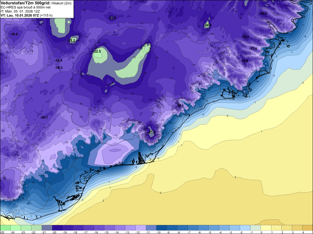Select the -17.4 temperature value
This screenshot has width=313, height=234.
253,49
